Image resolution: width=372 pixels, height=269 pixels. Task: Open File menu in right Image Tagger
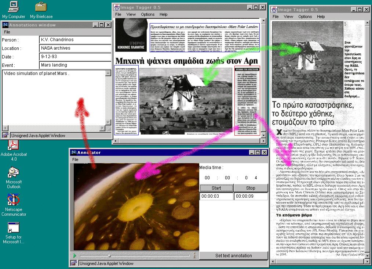click(x=276, y=17)
